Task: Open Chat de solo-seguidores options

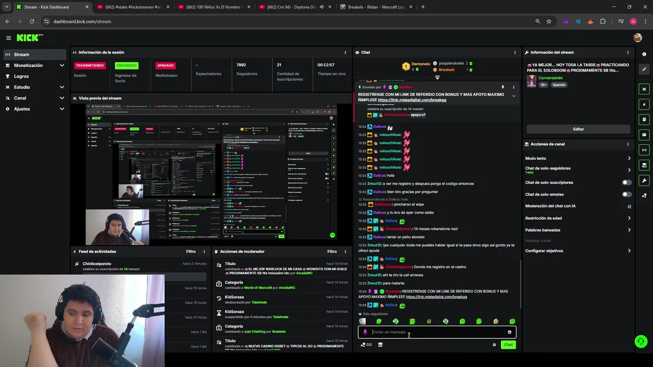Action: pos(578,170)
